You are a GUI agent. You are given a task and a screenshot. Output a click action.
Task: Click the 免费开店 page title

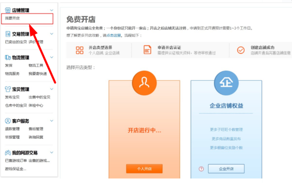[x=81, y=19]
